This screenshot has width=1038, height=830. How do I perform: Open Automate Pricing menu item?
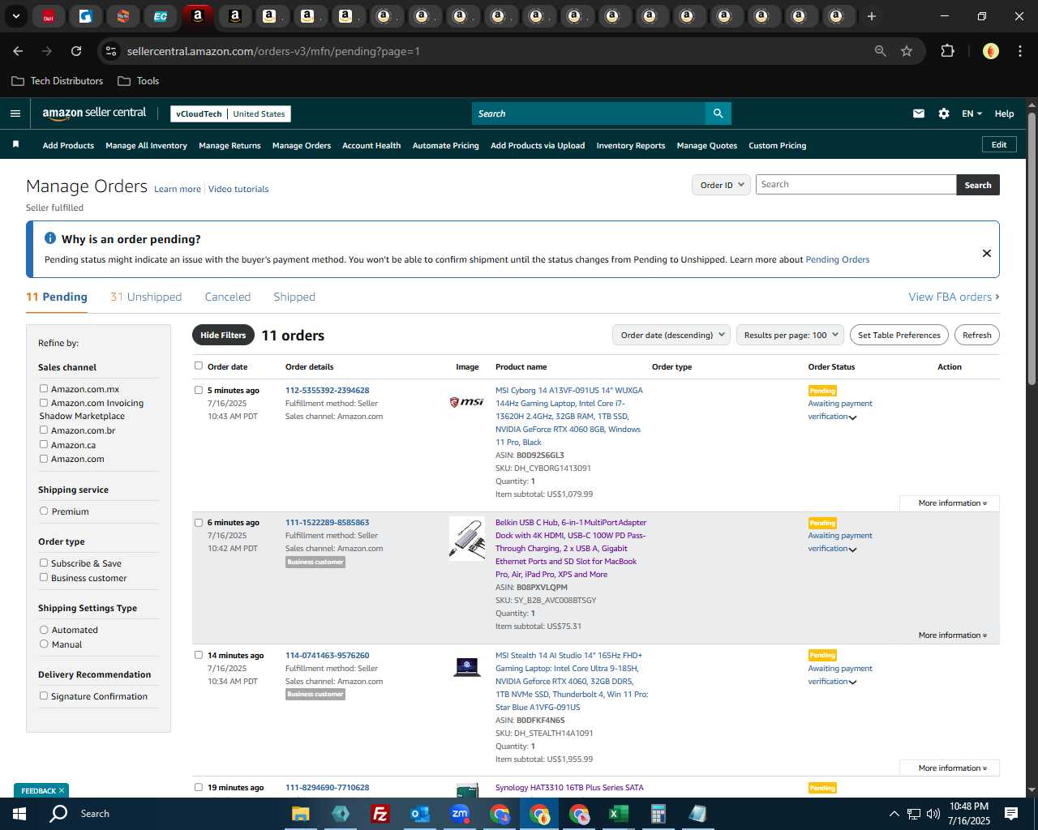(446, 146)
